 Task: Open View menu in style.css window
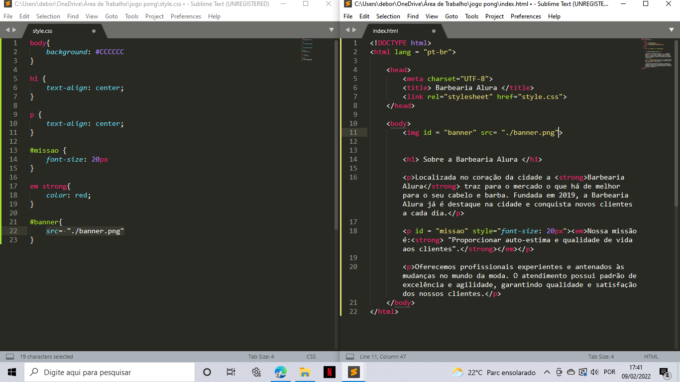point(92,16)
